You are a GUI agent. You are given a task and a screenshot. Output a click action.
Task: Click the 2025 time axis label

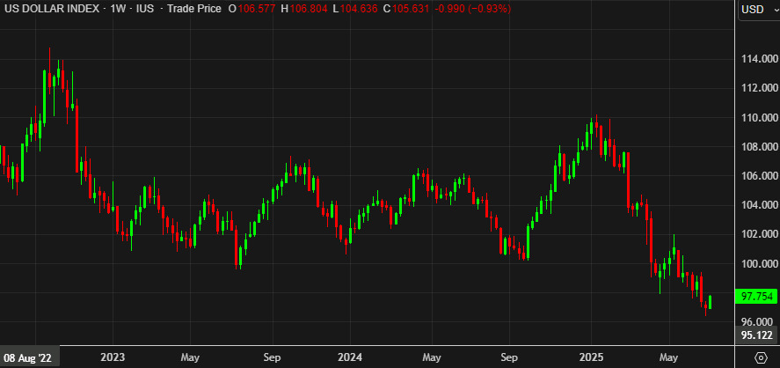pyautogui.click(x=592, y=357)
